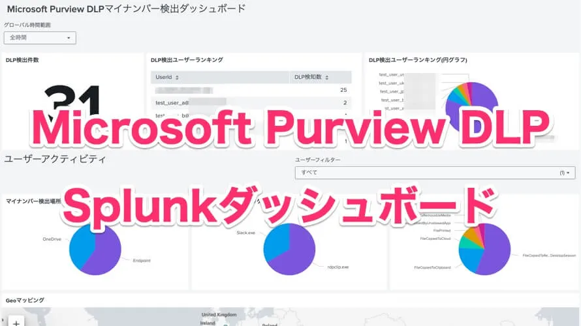The image size is (581, 326).
Task: Click the Slack.exe pie label
Action: (x=245, y=233)
